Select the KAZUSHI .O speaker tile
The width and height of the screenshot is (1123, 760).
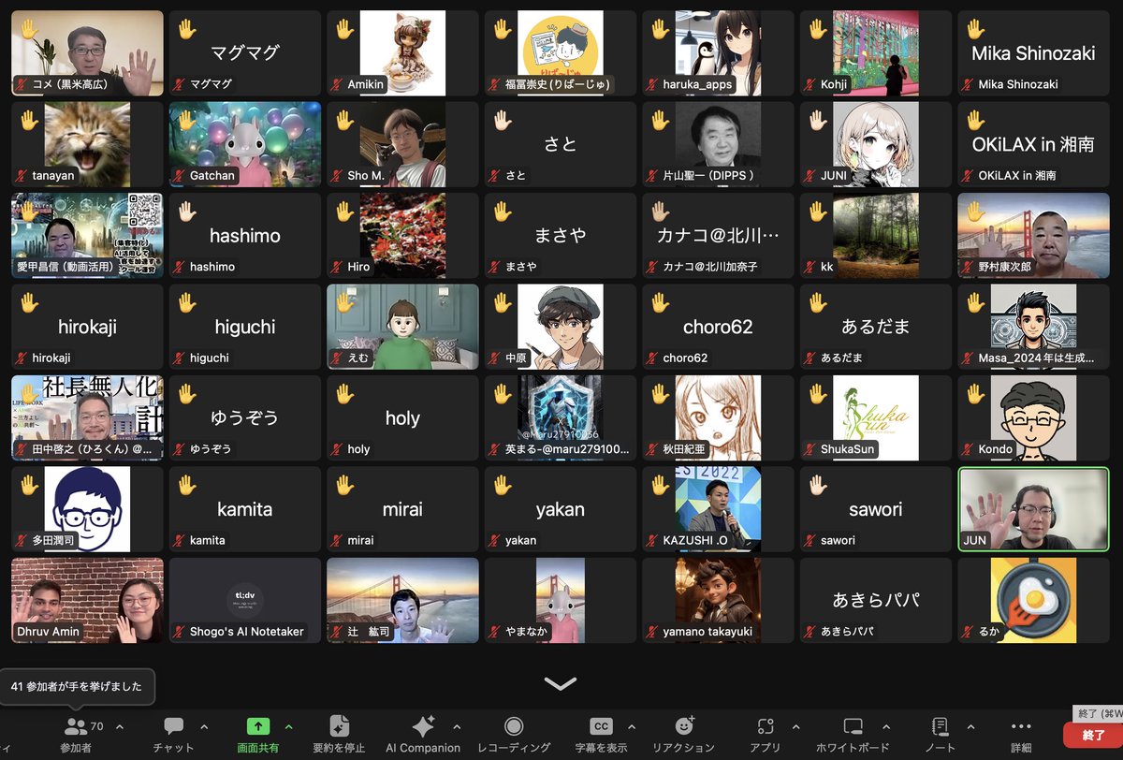[718, 509]
